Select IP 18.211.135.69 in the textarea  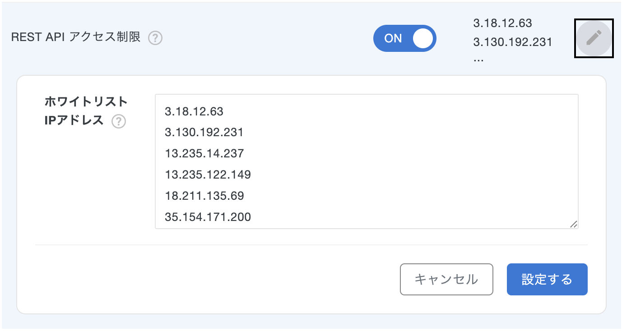pos(203,196)
